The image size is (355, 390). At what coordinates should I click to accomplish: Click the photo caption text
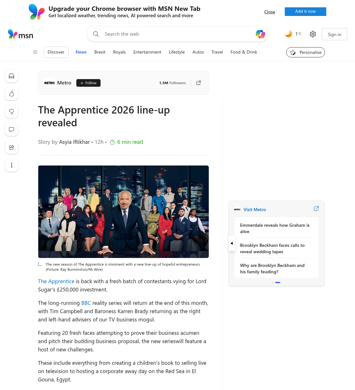pos(123,267)
